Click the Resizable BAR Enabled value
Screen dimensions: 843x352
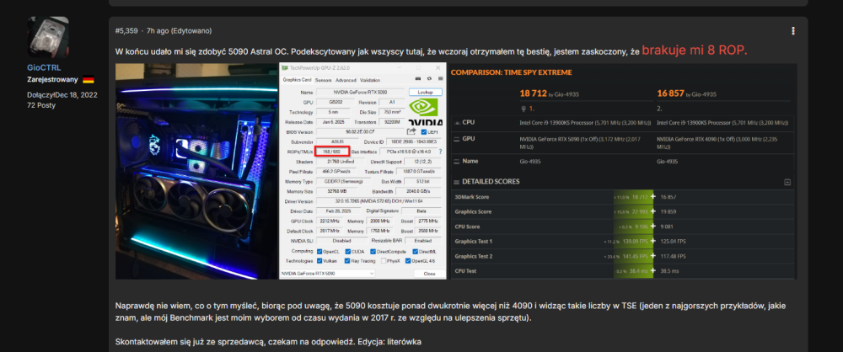click(422, 242)
